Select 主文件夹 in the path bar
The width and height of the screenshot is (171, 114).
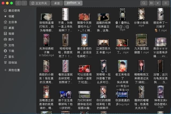pyautogui.click(x=40, y=3)
